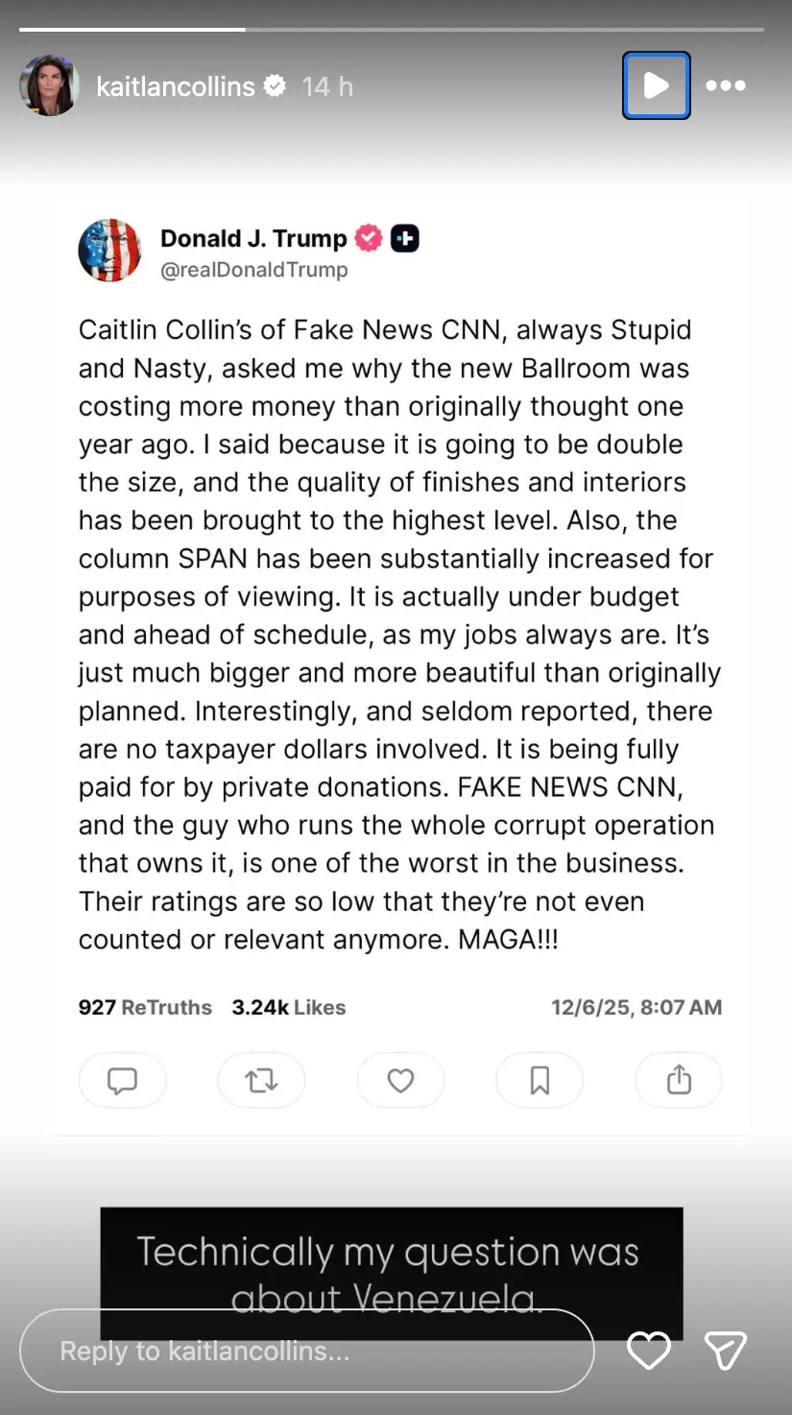The image size is (792, 1415).
Task: Send the story via the paper plane icon
Action: coord(726,1350)
